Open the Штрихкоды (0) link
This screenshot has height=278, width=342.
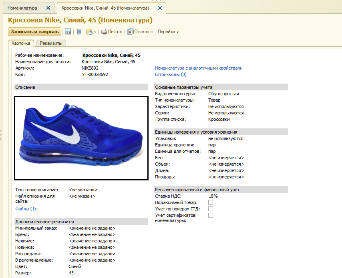(171, 74)
